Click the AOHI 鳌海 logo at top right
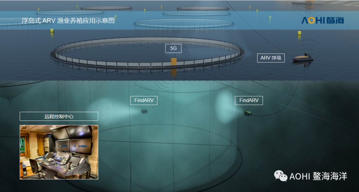The width and height of the screenshot is (359, 192). tap(323, 20)
